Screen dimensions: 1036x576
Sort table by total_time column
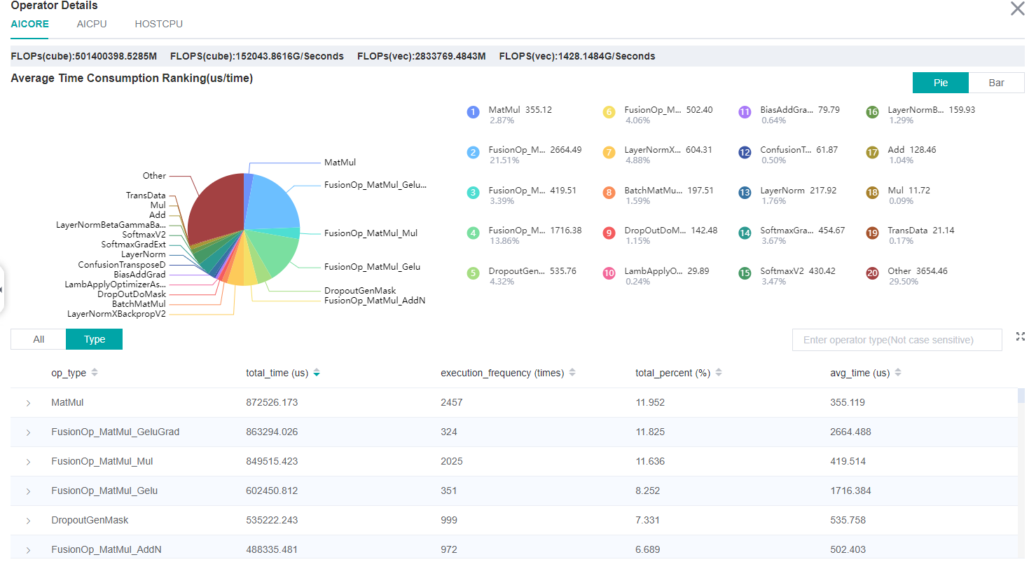[x=317, y=373]
